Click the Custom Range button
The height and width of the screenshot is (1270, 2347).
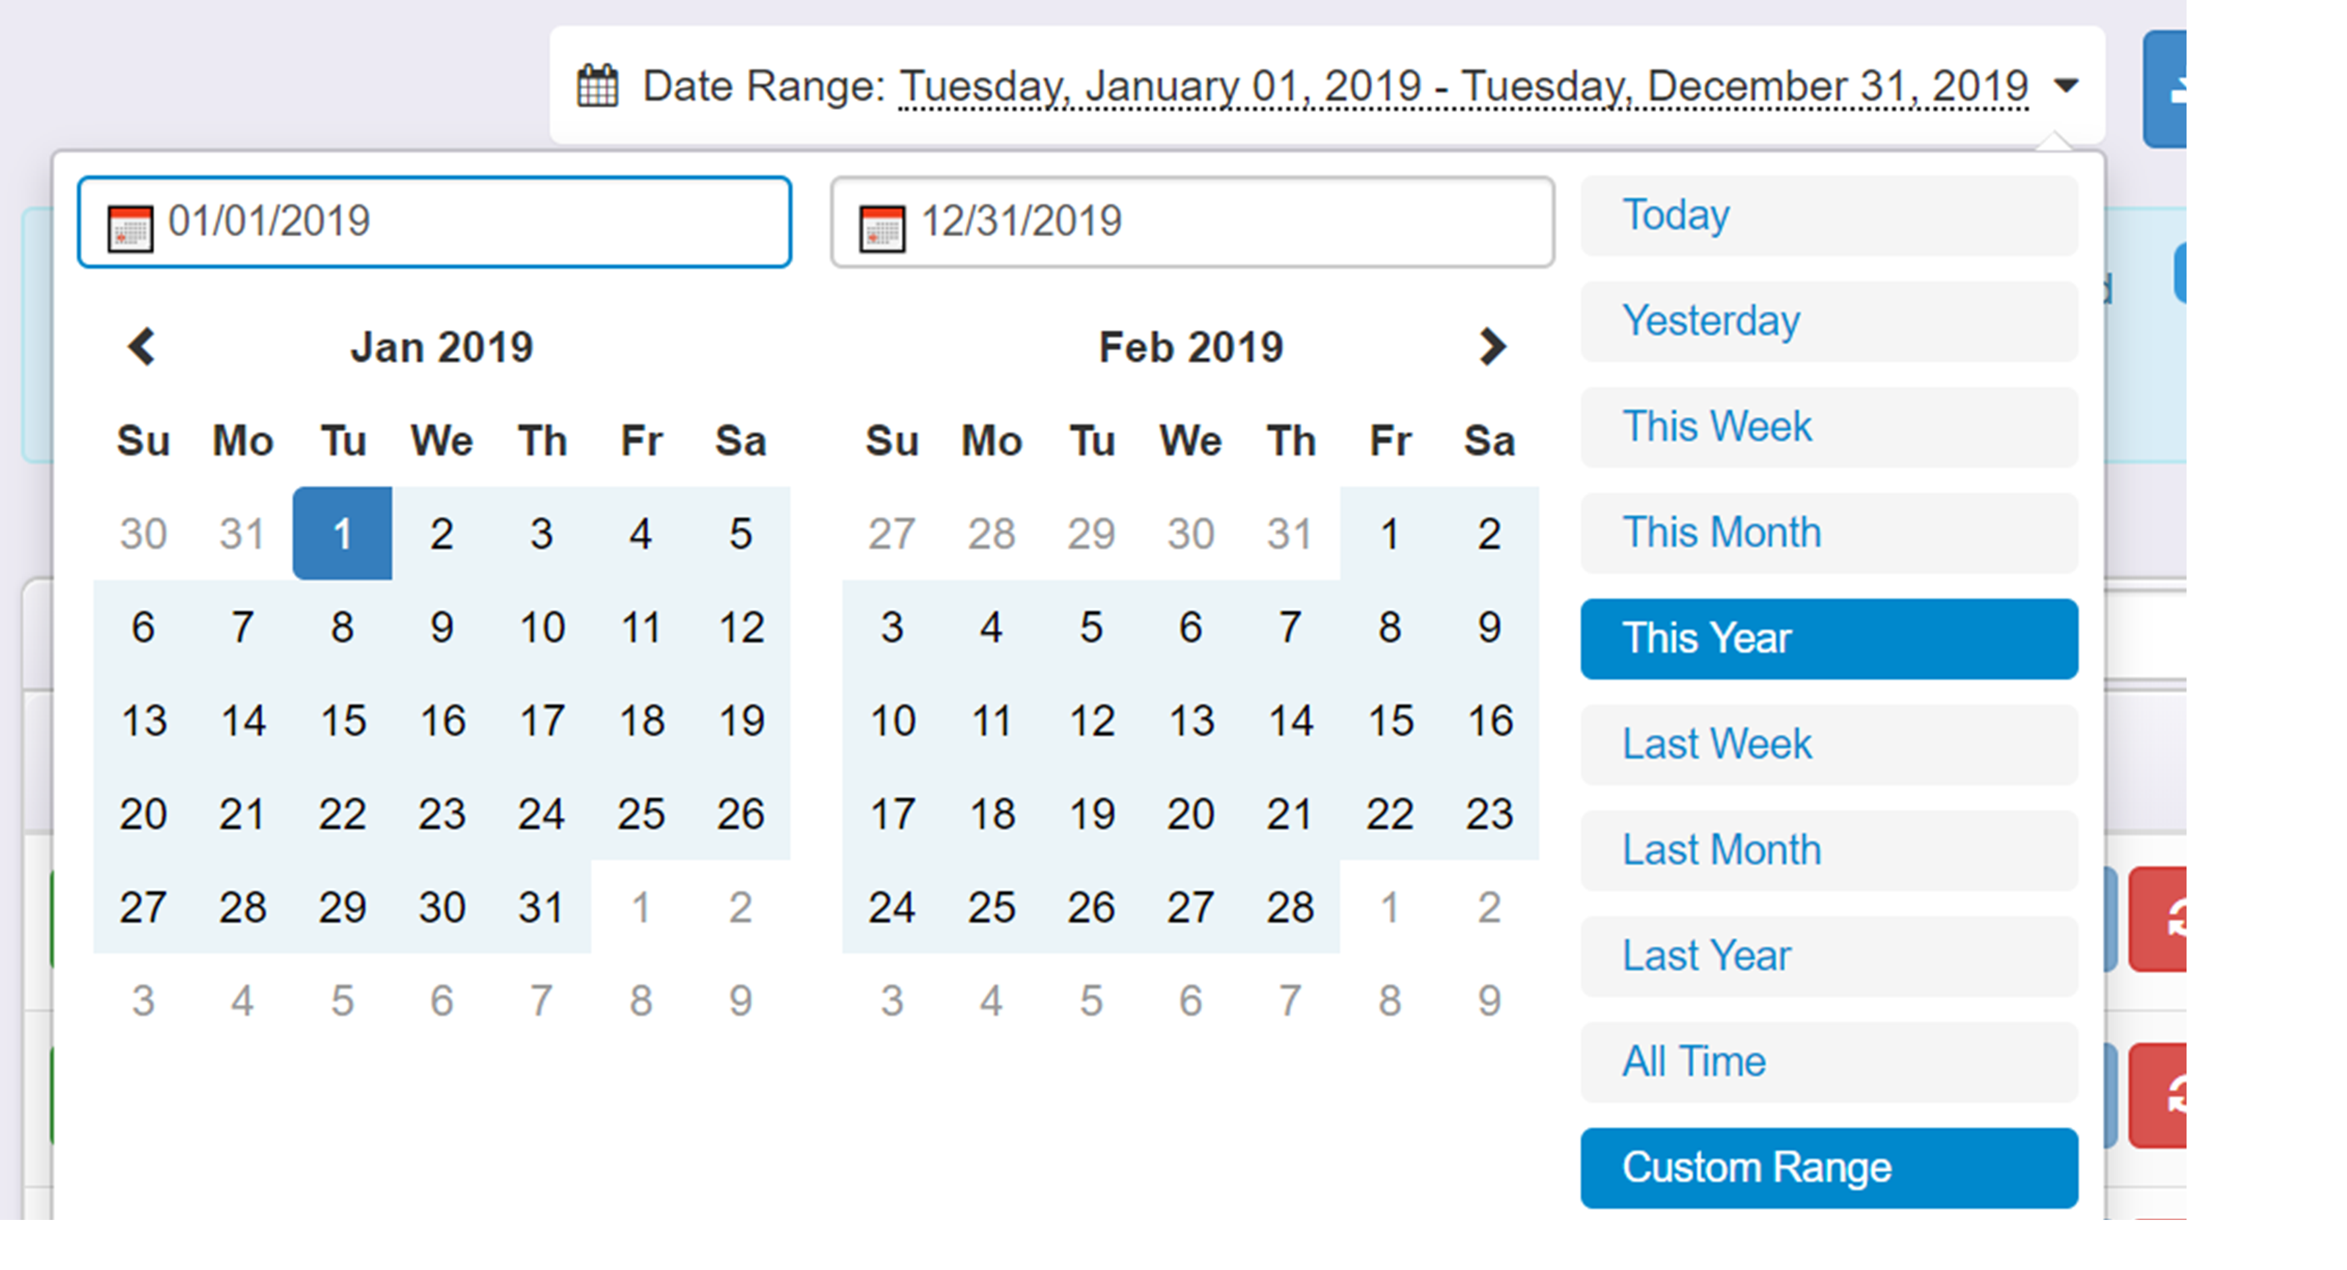(1829, 1168)
